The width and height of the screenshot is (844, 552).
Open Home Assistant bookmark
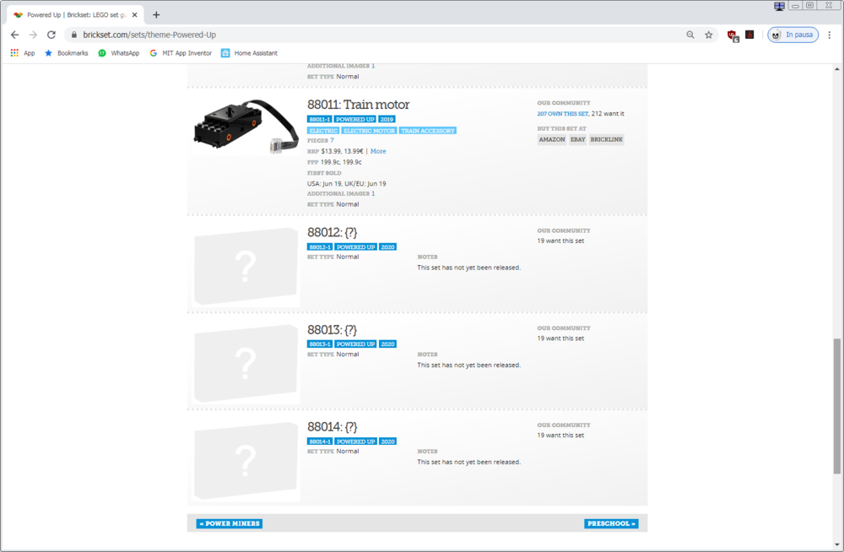pos(249,53)
